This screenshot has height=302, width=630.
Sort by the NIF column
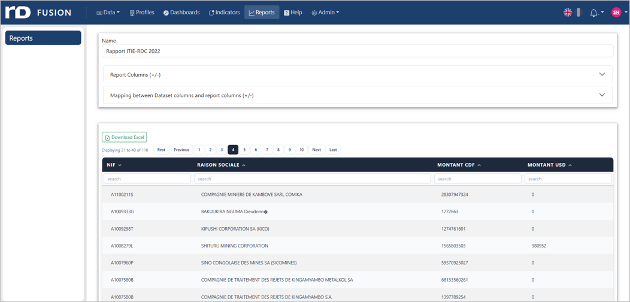[114, 165]
